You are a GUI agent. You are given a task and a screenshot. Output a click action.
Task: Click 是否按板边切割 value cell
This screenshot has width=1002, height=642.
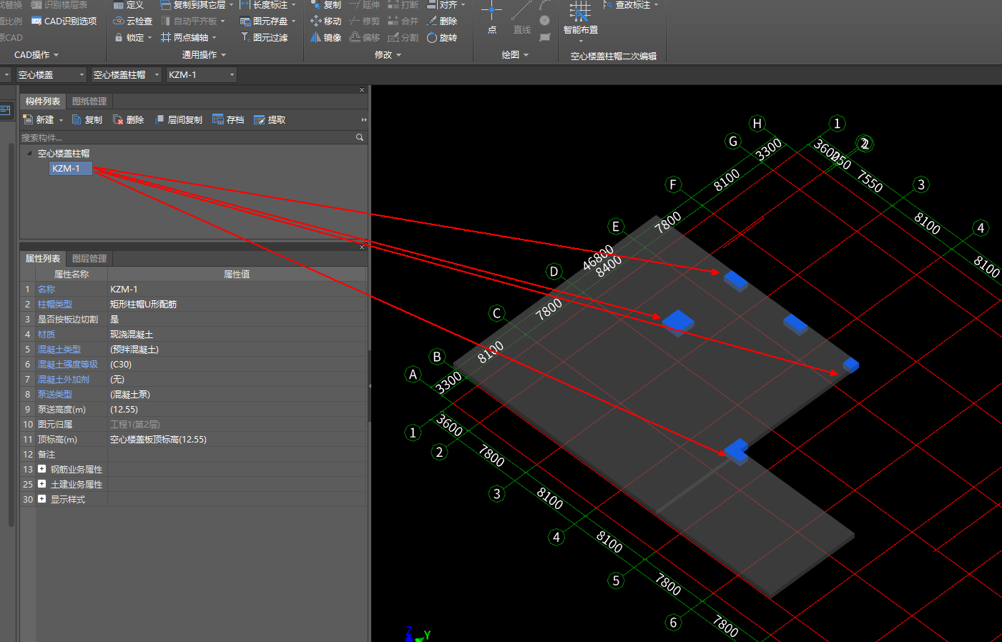pyautogui.click(x=237, y=319)
